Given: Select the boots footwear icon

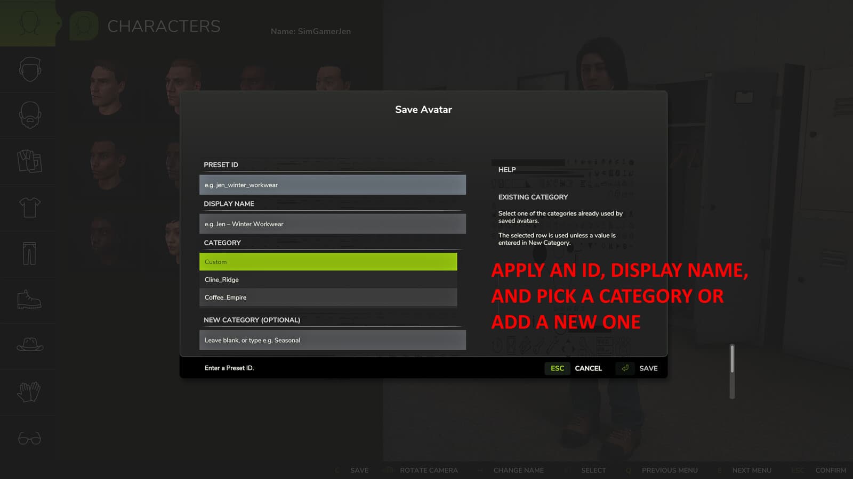Looking at the screenshot, I should tap(29, 300).
